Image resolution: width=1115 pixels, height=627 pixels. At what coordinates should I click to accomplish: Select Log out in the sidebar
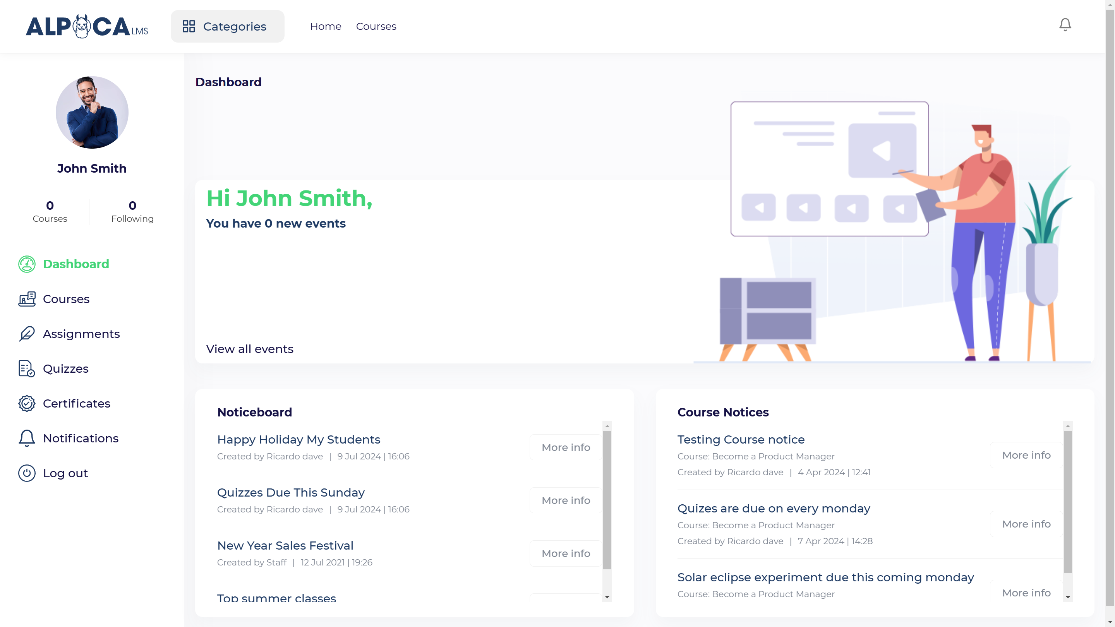coord(65,473)
